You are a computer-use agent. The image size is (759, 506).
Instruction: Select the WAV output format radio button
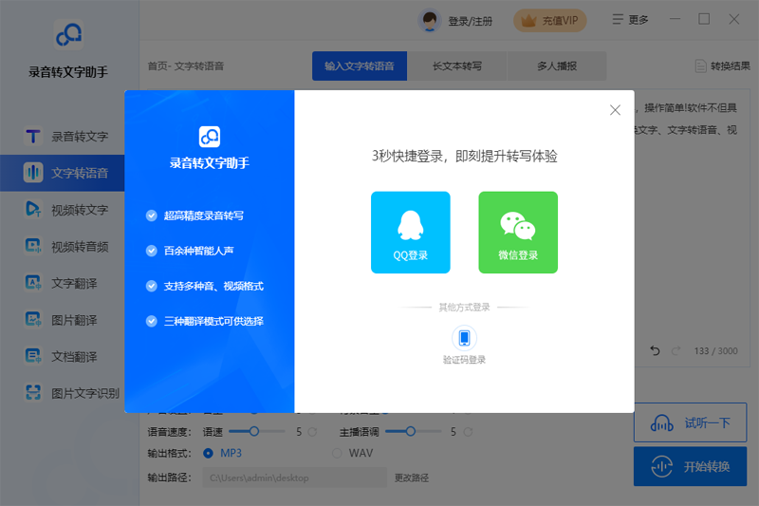[337, 453]
